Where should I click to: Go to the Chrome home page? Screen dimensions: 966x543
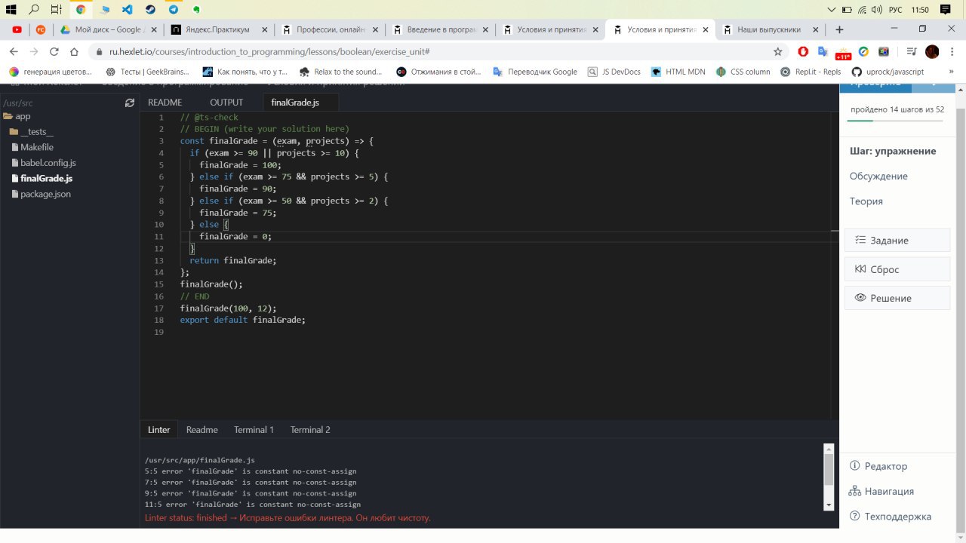click(74, 51)
